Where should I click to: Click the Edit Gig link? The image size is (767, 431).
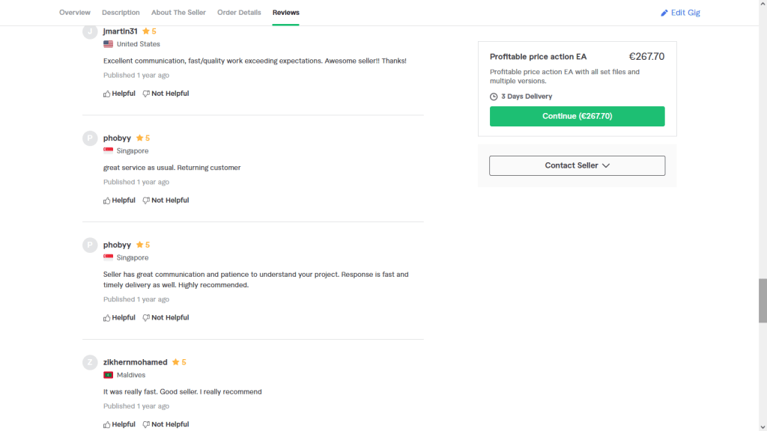[685, 13]
